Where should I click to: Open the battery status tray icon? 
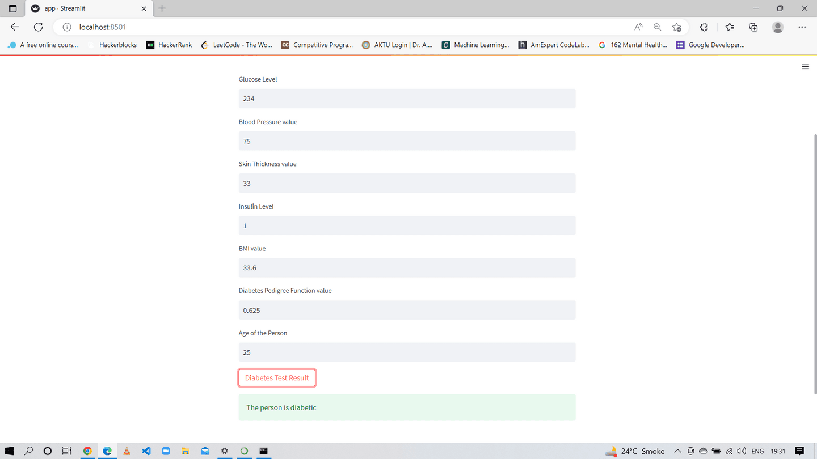716,451
